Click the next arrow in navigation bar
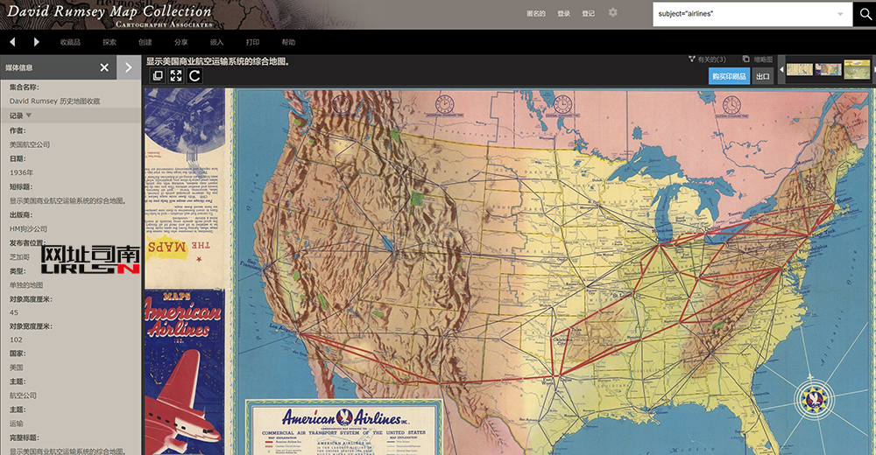 (36, 42)
